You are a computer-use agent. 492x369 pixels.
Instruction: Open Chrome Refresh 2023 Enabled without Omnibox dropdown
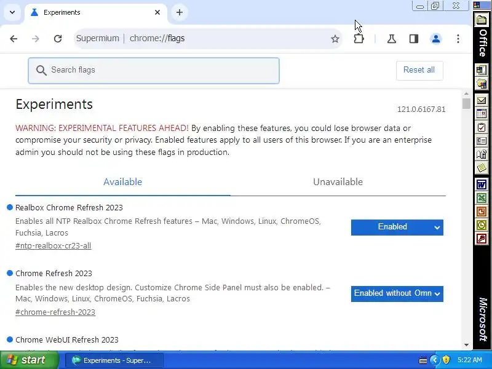coord(397,294)
